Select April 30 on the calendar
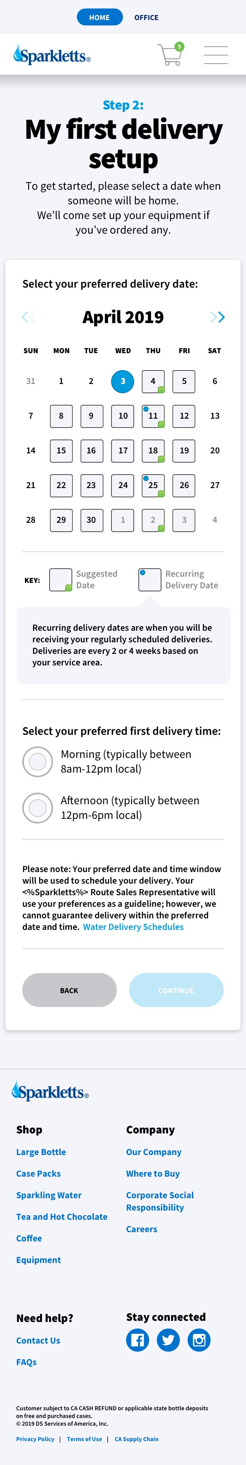 click(x=91, y=520)
